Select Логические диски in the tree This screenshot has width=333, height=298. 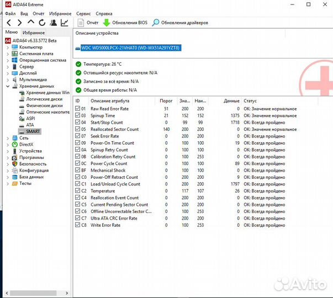coord(44,99)
